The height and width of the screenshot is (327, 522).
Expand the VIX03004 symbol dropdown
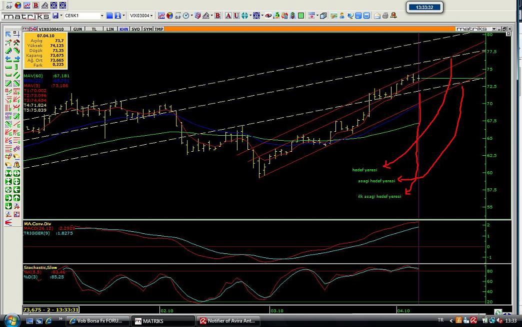tap(151, 16)
